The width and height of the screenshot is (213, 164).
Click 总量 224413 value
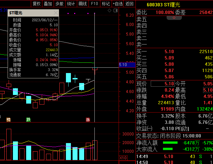point(166,103)
